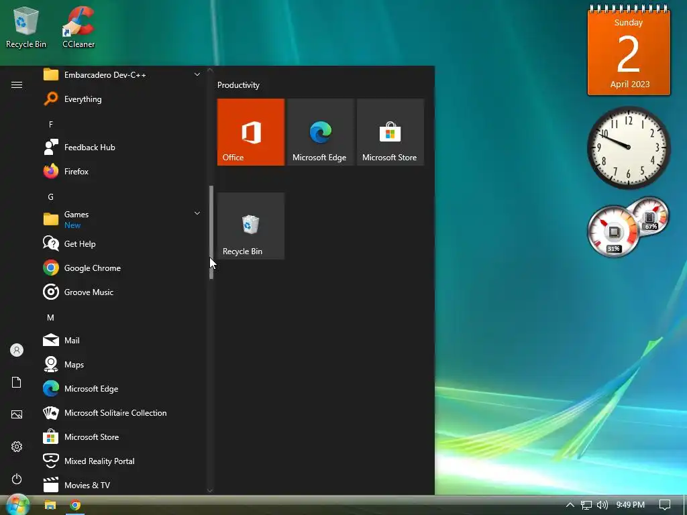Open Microsoft Store from the app list
This screenshot has height=515, width=687.
coord(122,437)
